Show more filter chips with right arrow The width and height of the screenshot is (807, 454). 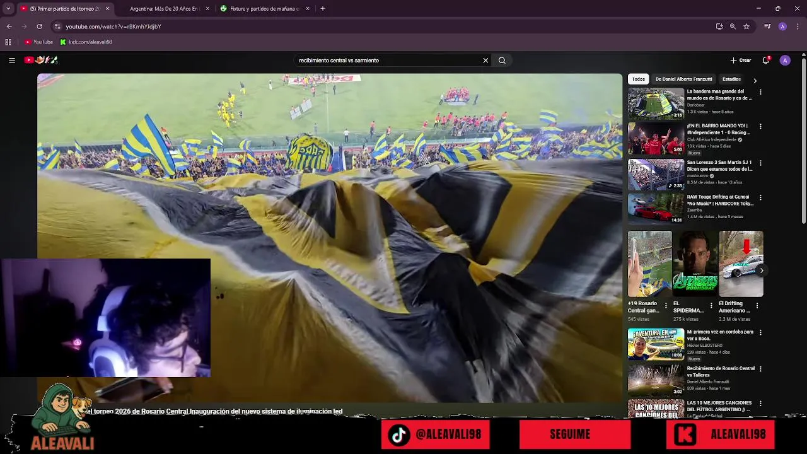[x=755, y=81]
